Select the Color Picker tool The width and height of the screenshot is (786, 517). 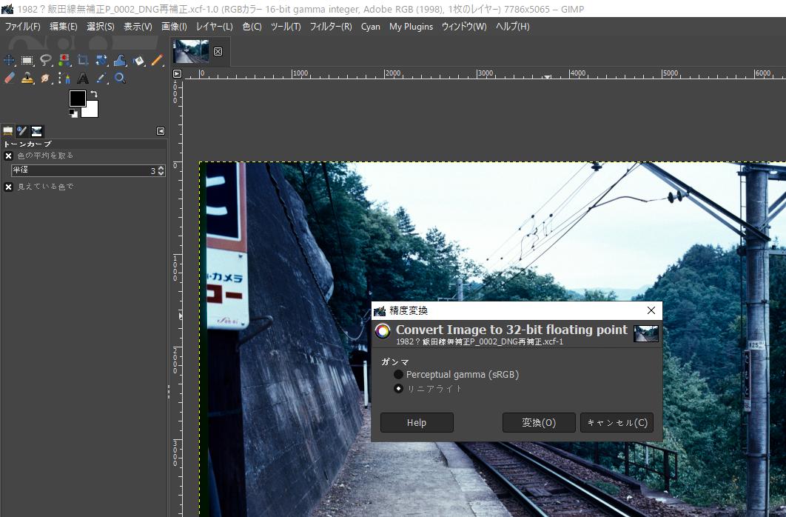click(101, 79)
